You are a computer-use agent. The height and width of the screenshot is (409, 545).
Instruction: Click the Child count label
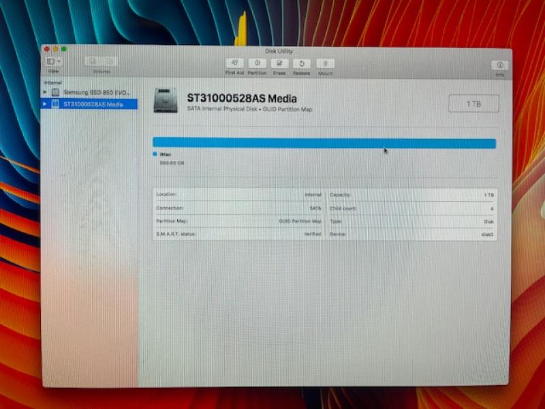343,209
